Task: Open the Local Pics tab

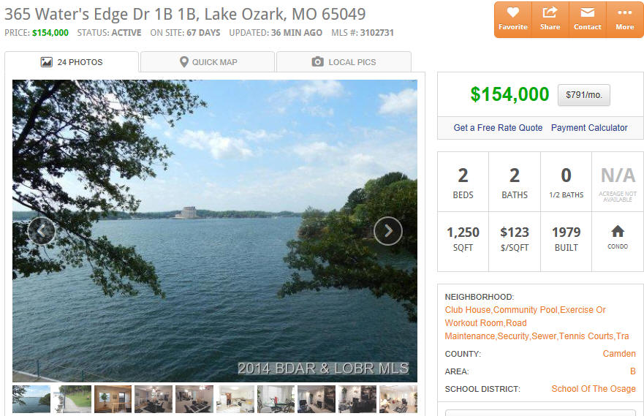Action: (x=344, y=62)
